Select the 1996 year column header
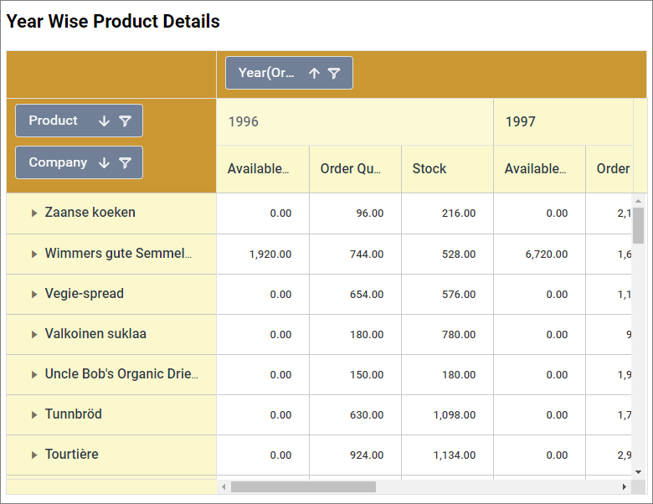Viewport: 653px width, 504px height. pos(244,121)
